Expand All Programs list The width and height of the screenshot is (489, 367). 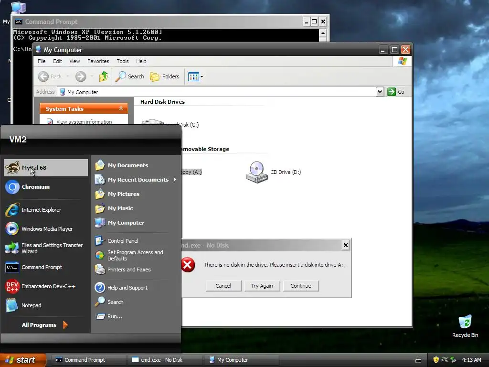coord(44,325)
